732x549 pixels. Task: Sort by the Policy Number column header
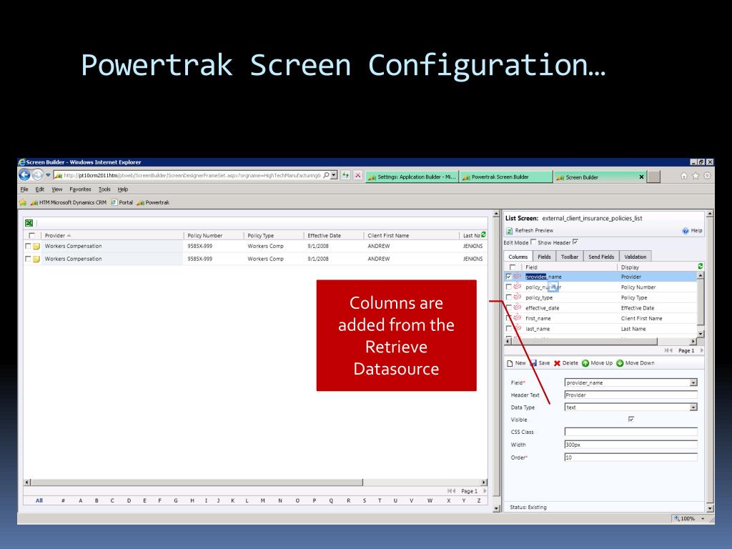coord(205,236)
